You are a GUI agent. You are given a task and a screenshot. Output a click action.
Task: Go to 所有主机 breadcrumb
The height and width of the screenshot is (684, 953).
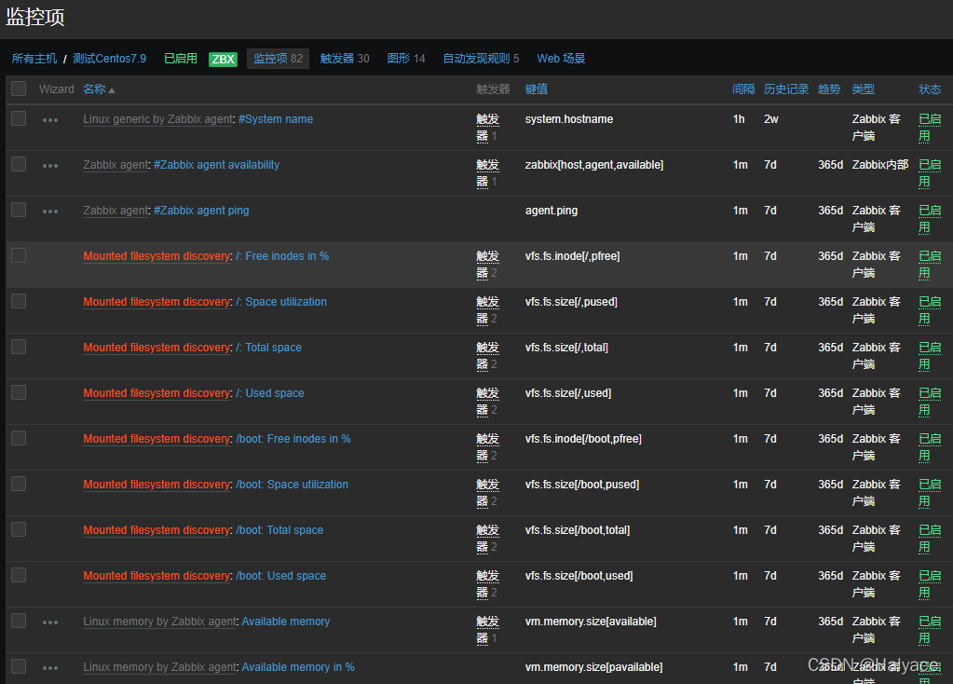(34, 59)
